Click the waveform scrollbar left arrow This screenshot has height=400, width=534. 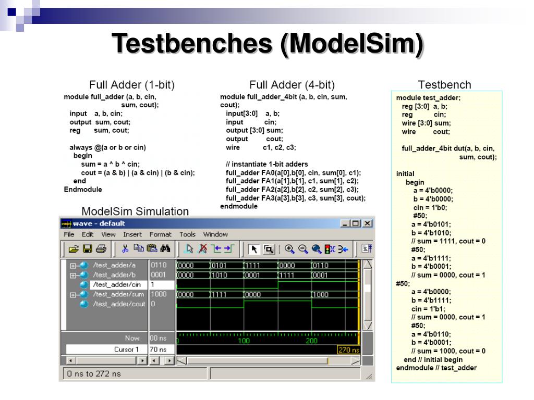pyautogui.click(x=181, y=360)
